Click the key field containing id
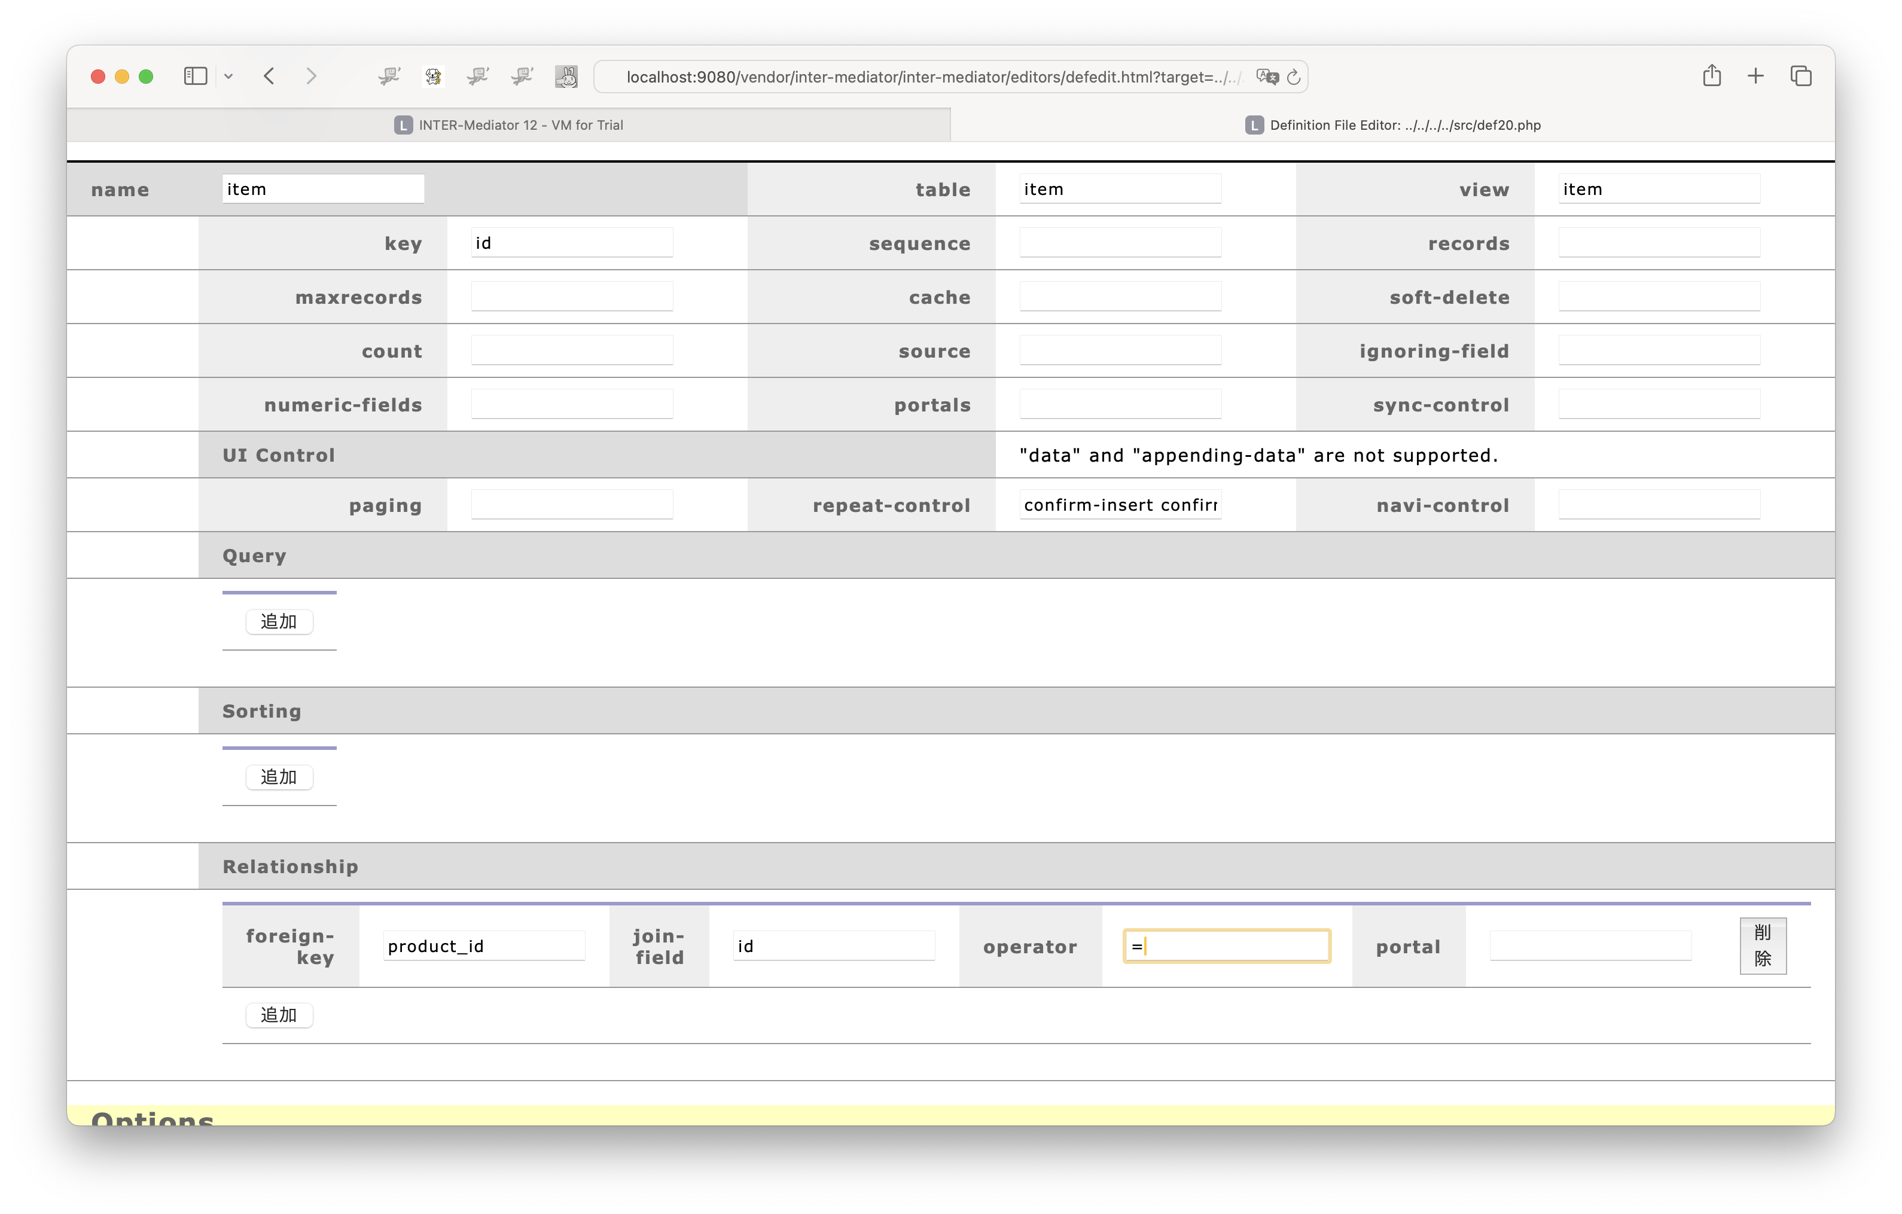The image size is (1902, 1214). (x=572, y=242)
